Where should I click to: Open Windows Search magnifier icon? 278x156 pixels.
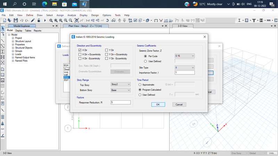(x=15, y=4)
